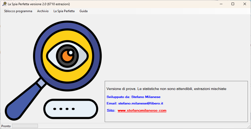Open the Sblocco programma menu

coord(18,11)
